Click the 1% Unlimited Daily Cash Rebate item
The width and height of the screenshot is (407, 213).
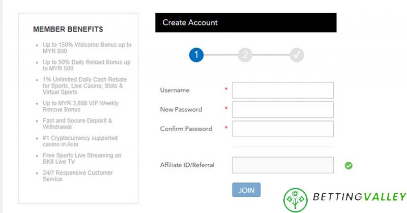[x=84, y=86]
